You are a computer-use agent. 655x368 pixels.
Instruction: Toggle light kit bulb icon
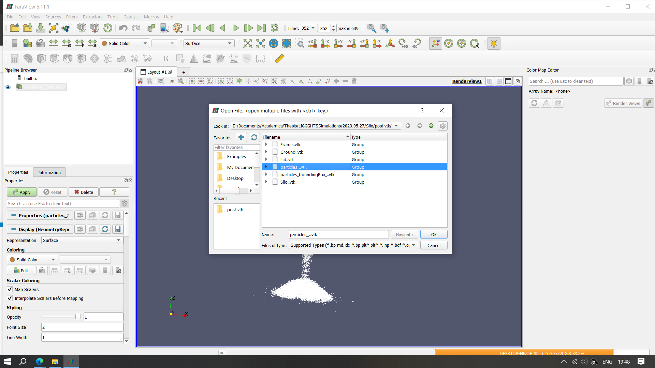(494, 43)
